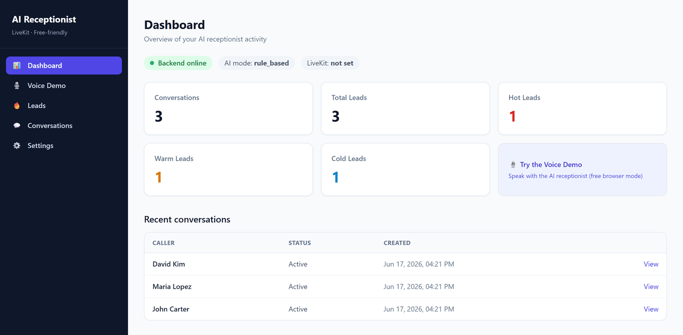Image resolution: width=683 pixels, height=335 pixels.
Task: Click the Settings gear icon
Action: 17,146
